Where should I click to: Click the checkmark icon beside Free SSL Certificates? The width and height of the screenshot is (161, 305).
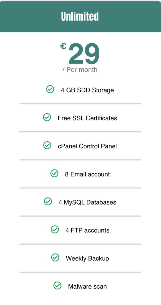click(47, 117)
